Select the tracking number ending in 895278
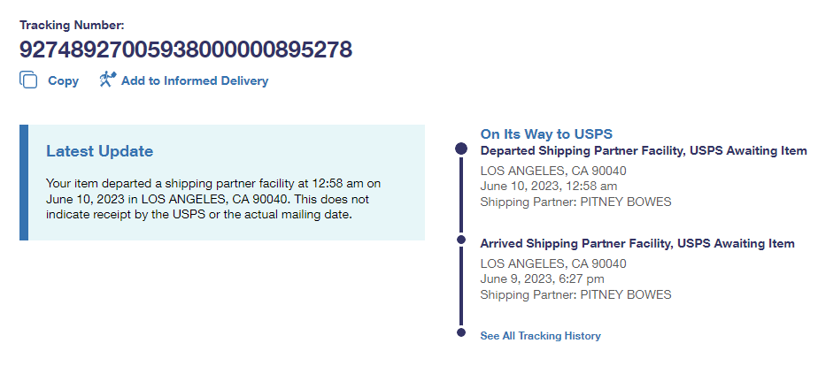The height and width of the screenshot is (366, 818). click(x=186, y=49)
